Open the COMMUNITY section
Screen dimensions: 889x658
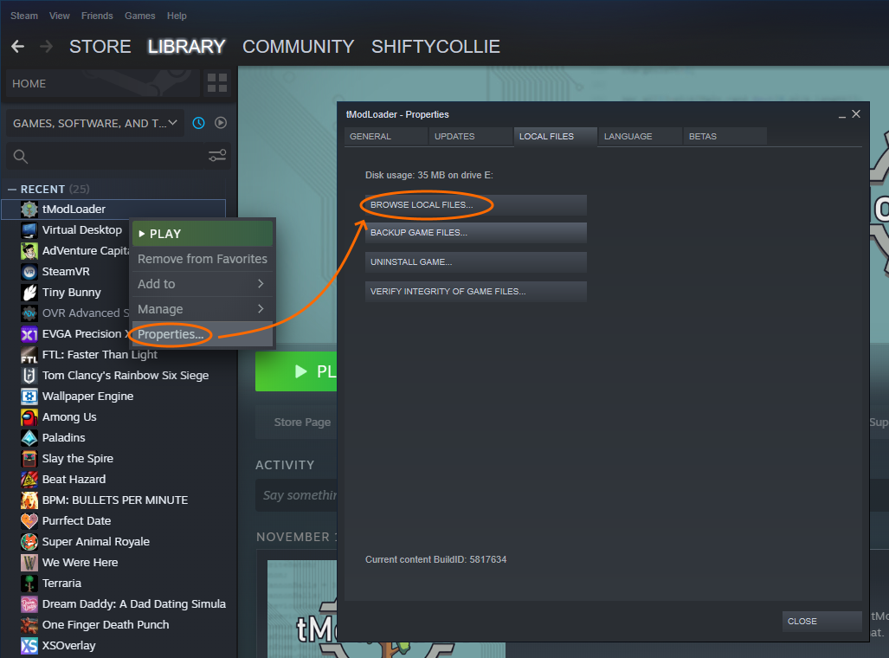coord(299,47)
